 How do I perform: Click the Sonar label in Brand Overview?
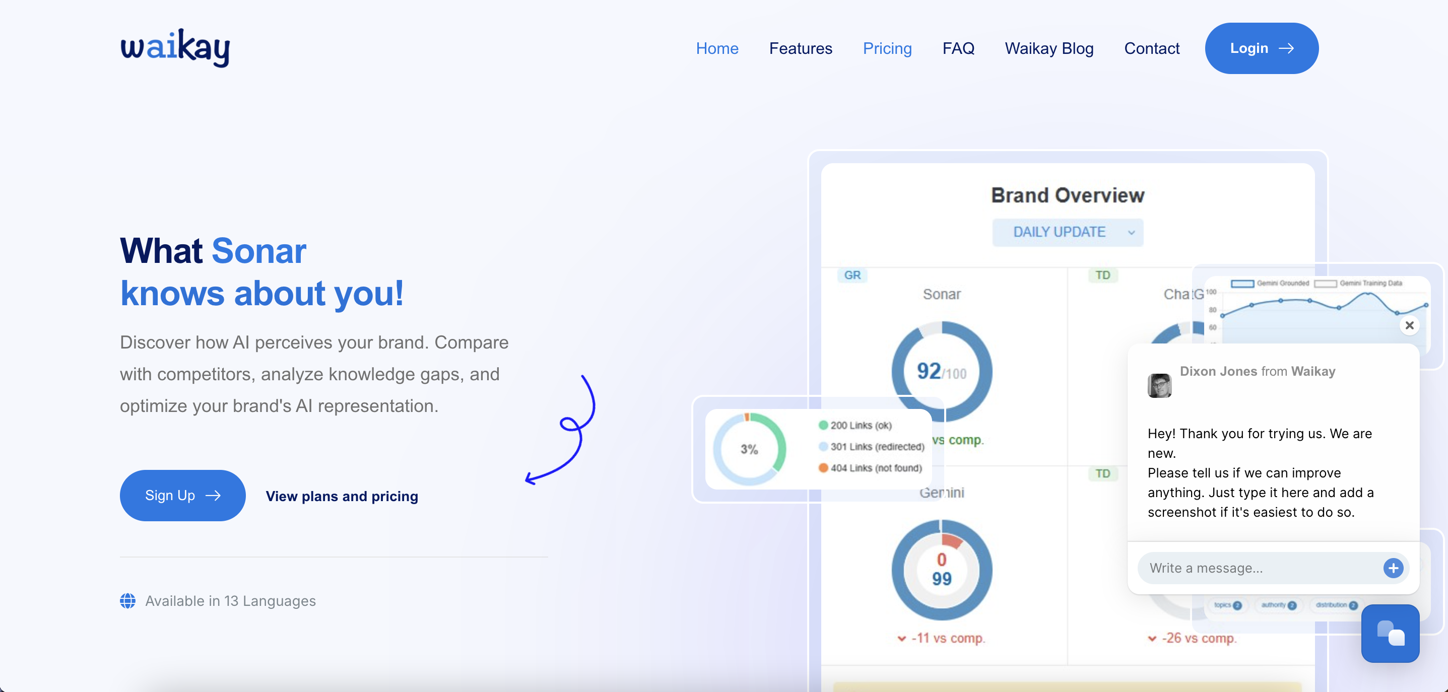click(x=942, y=294)
